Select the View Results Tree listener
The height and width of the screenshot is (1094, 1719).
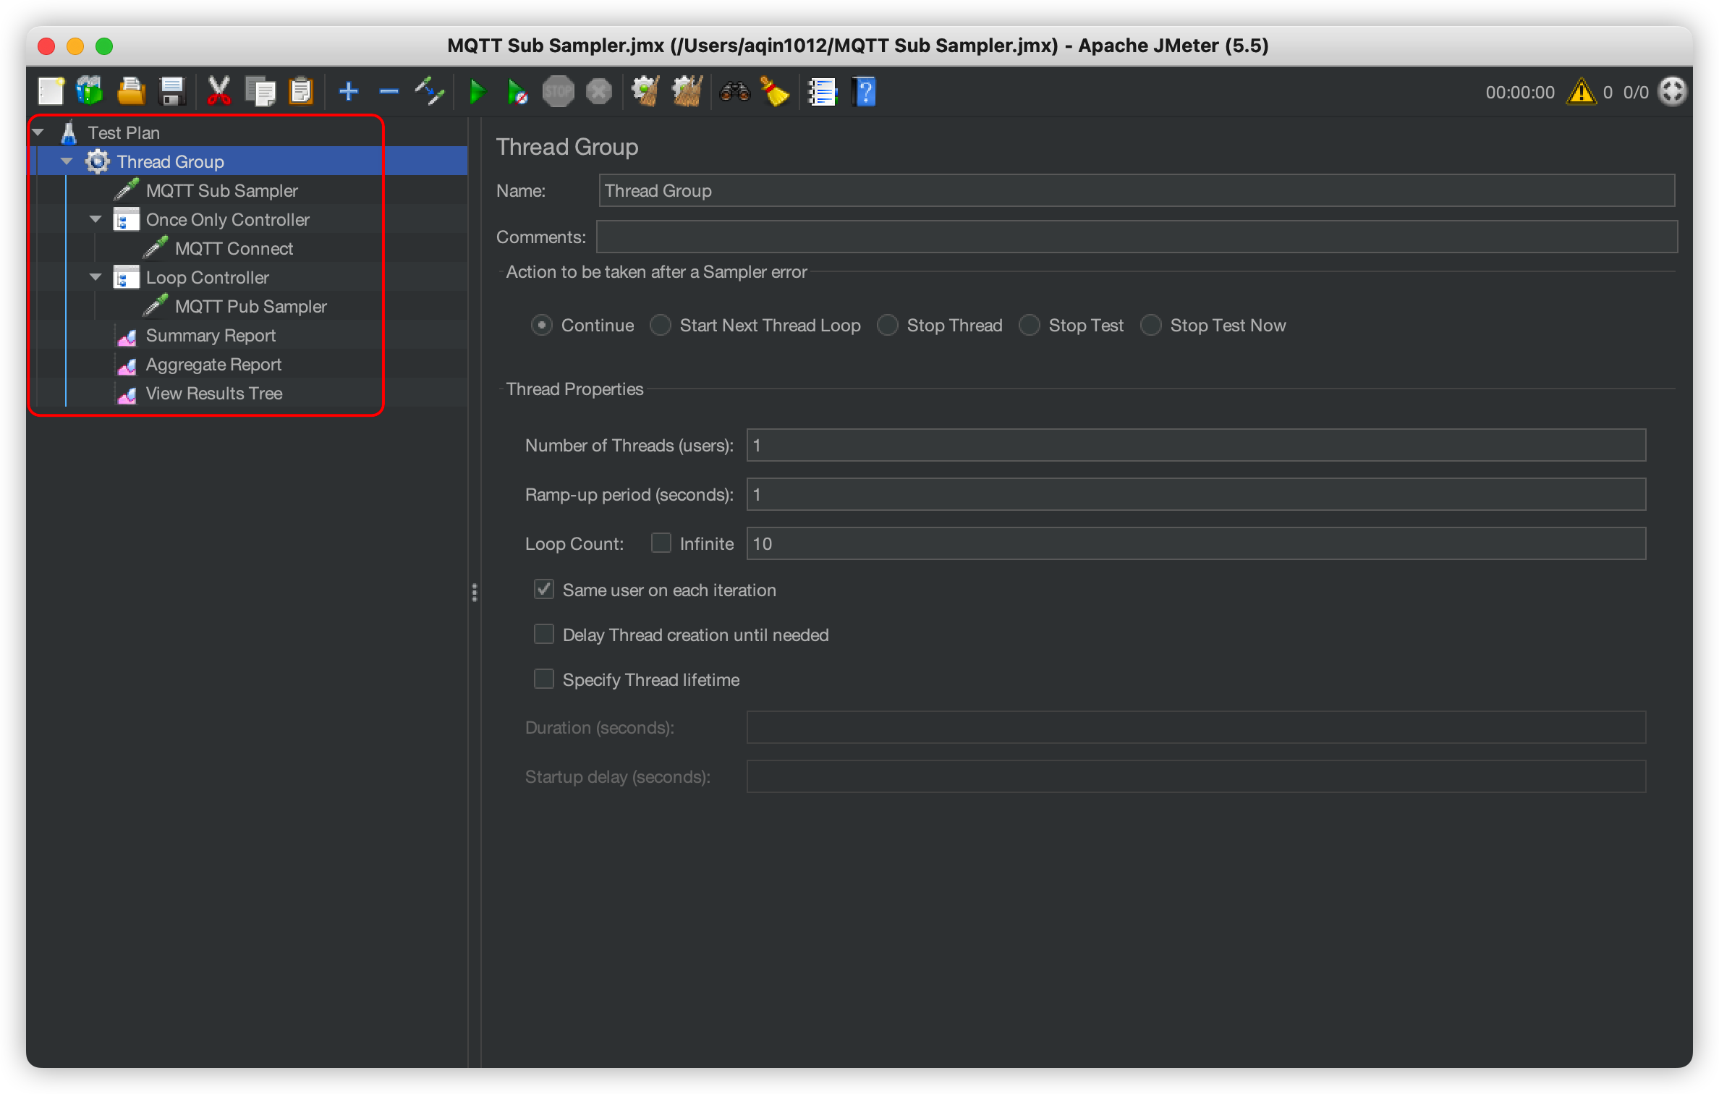tap(214, 393)
